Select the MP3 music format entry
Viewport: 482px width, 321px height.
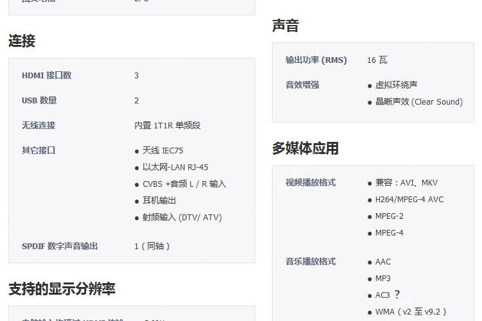[x=383, y=278]
